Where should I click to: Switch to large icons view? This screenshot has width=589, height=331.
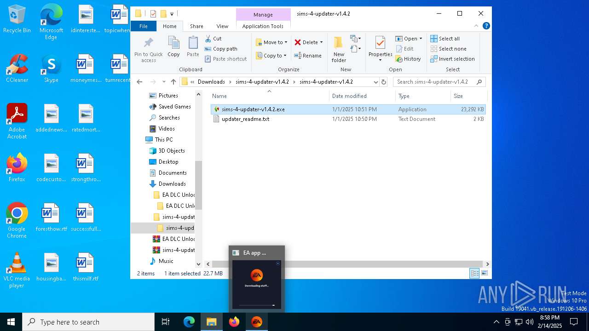pyautogui.click(x=484, y=274)
